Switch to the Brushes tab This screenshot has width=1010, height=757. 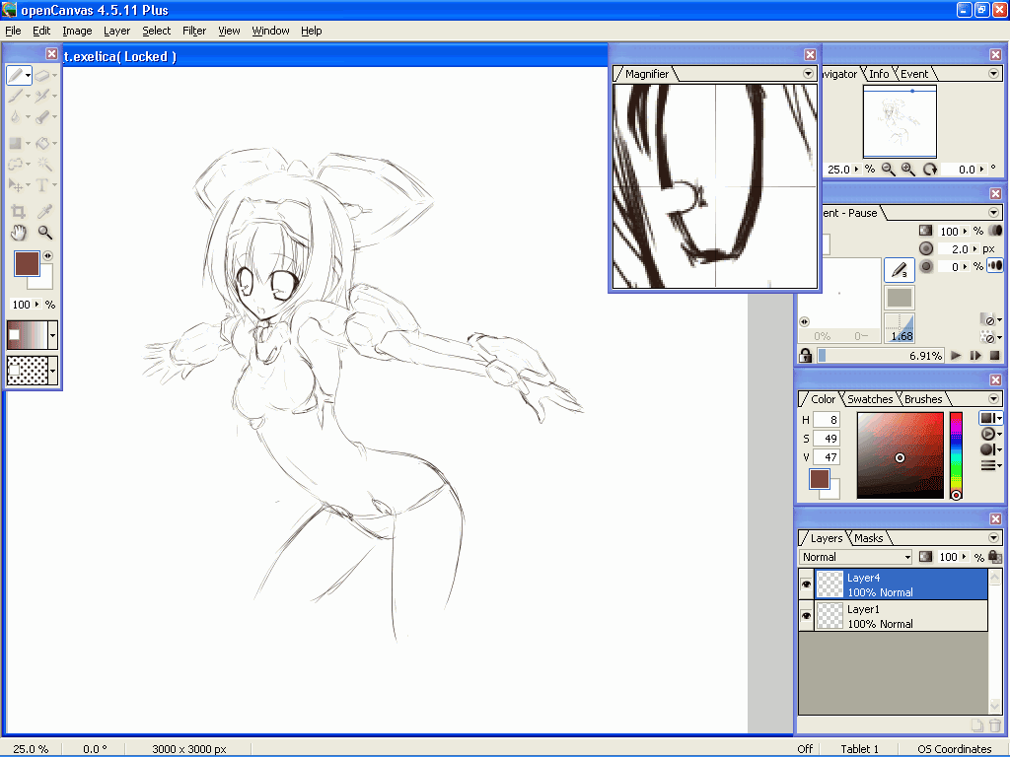point(923,399)
